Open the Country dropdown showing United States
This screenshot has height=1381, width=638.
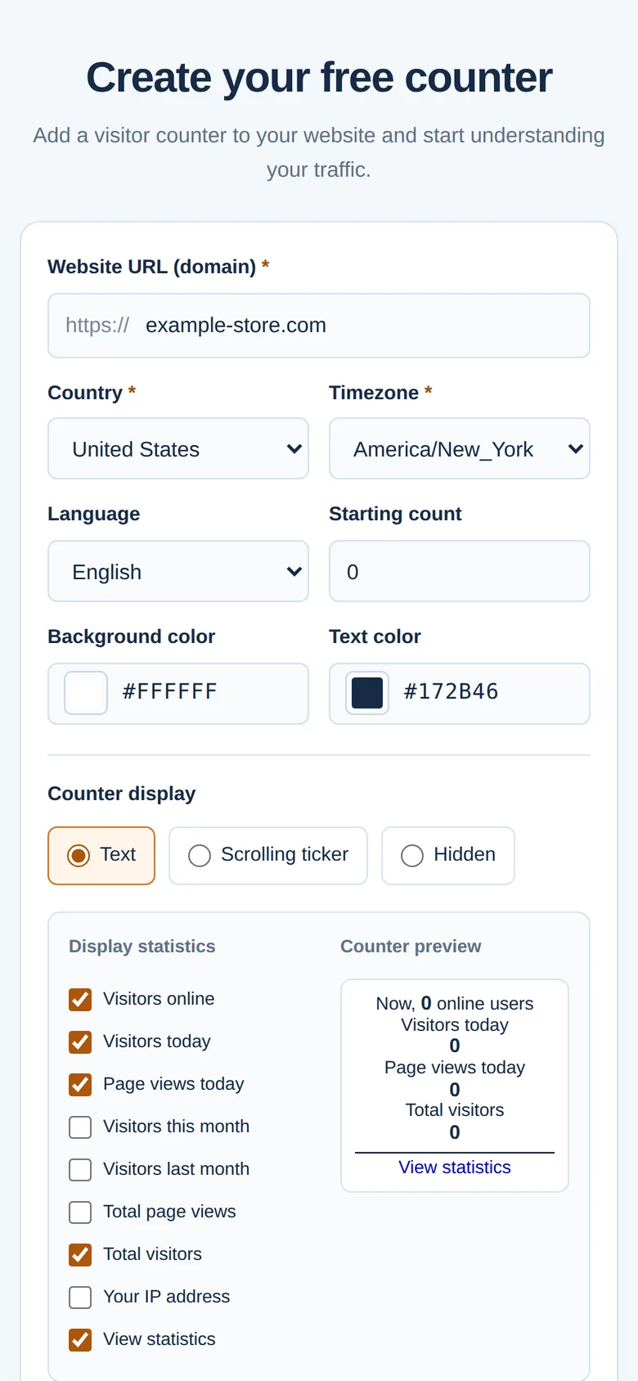(x=178, y=448)
